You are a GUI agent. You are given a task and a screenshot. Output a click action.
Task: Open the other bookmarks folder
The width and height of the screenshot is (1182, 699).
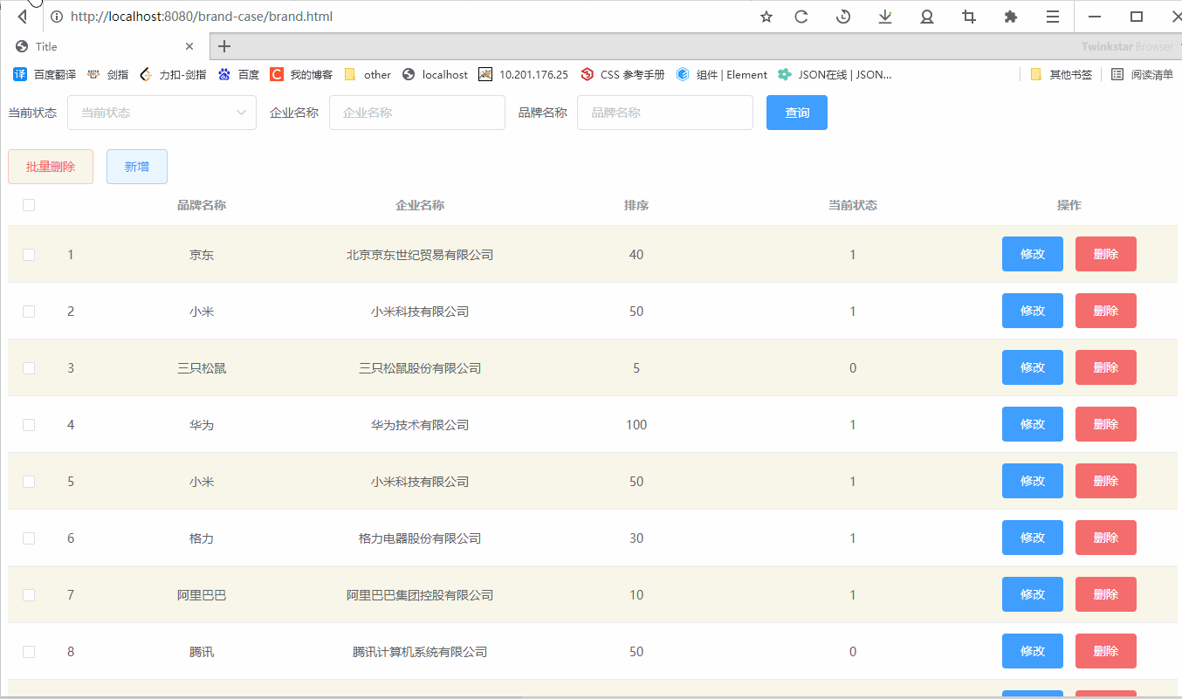click(x=368, y=75)
